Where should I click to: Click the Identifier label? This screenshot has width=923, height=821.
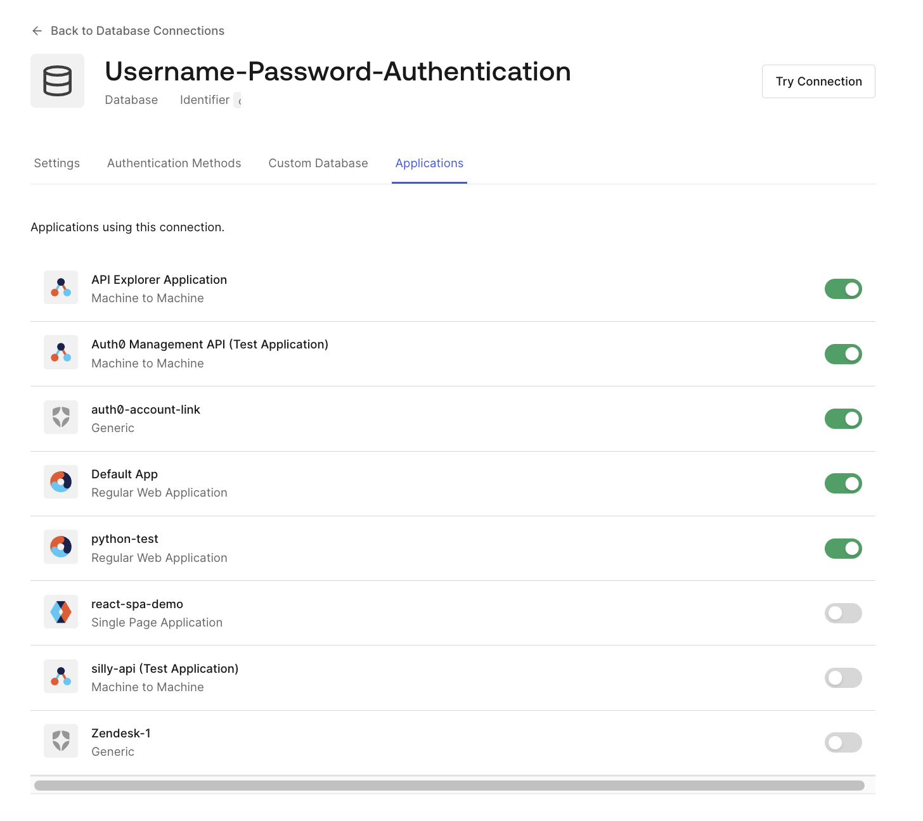205,100
